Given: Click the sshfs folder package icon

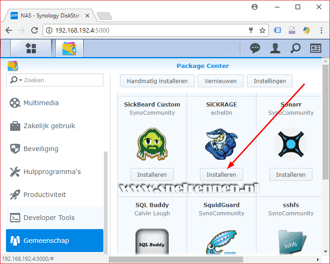Looking at the screenshot, I should tap(292, 242).
